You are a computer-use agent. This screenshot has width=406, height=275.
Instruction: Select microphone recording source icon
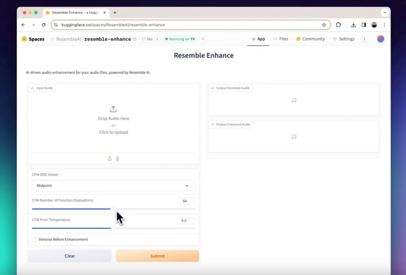point(117,159)
